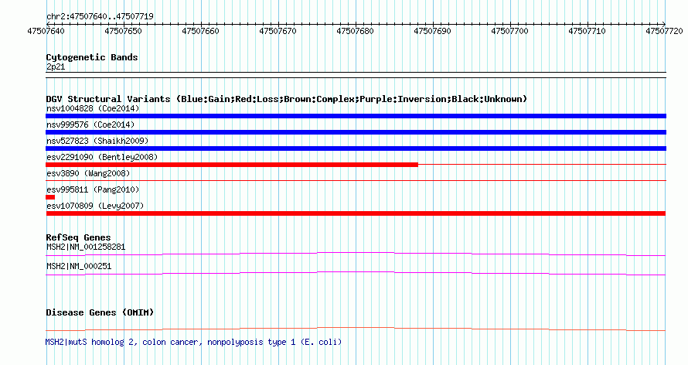
Task: Open variant nsv999576 (Coe2014) label
Action: [90, 125]
